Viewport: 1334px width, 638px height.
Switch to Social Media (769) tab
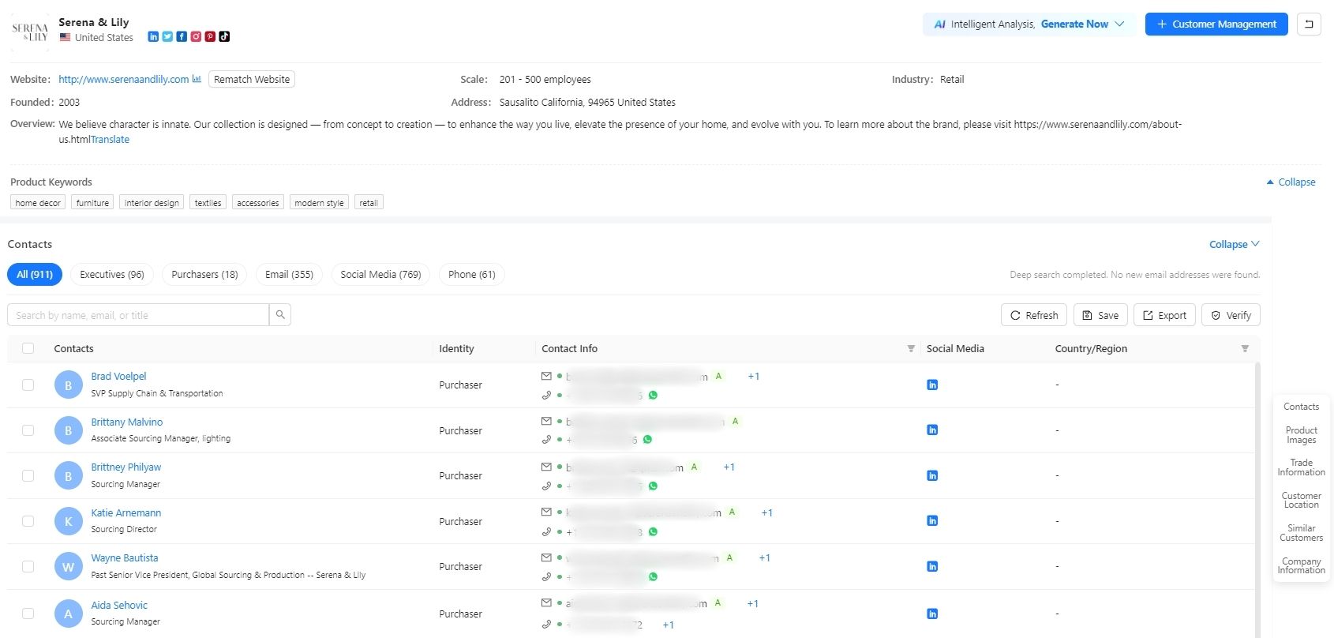tap(380, 275)
